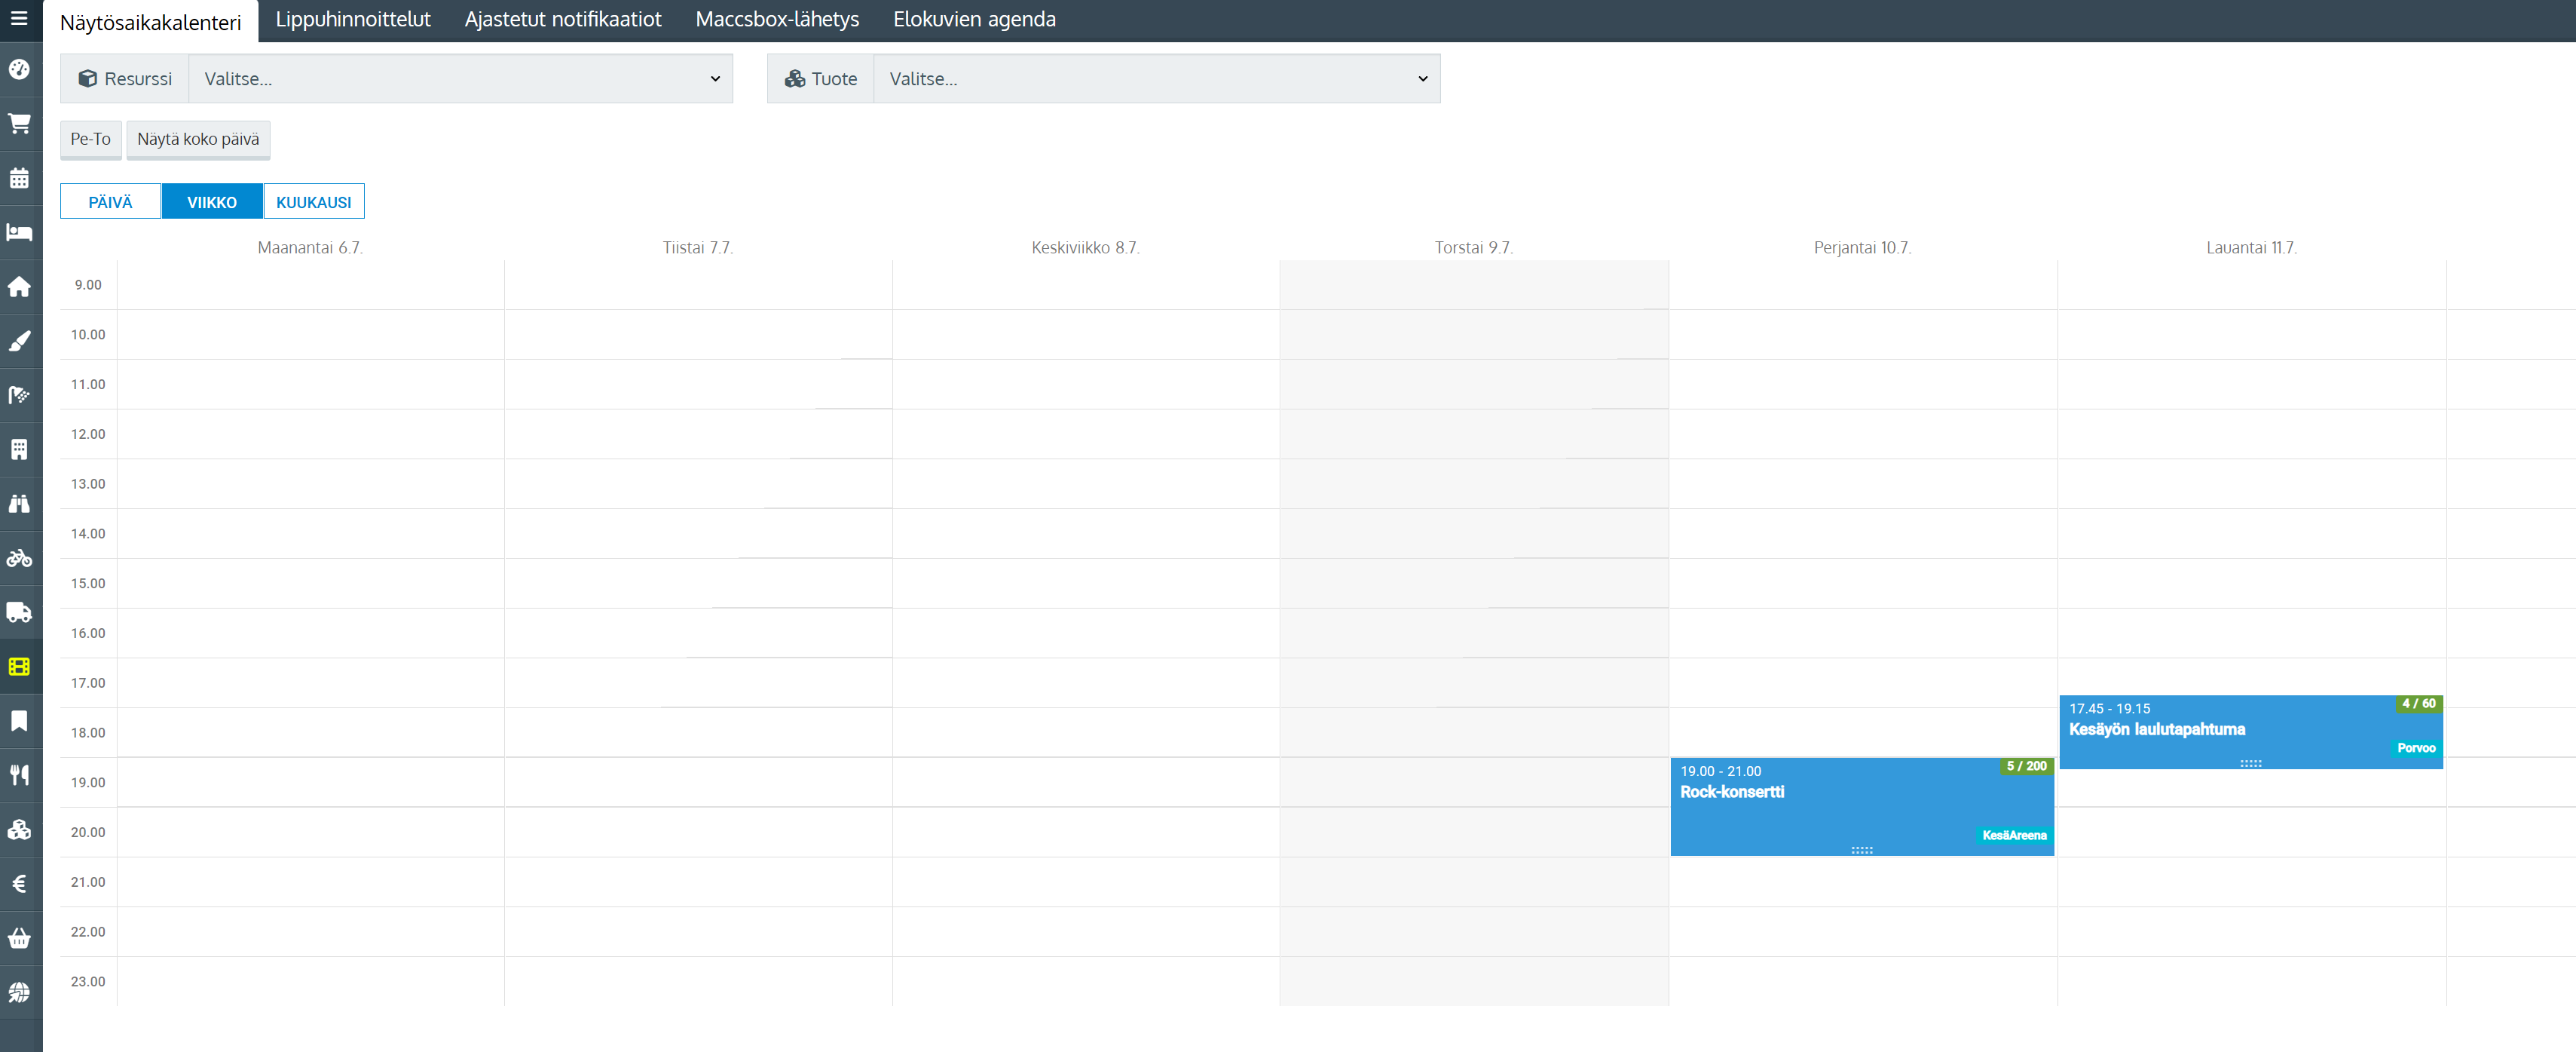Viewport: 2576px width, 1052px height.
Task: Open the Kesäyön laulutapahtuma event
Action: pos(2251,733)
